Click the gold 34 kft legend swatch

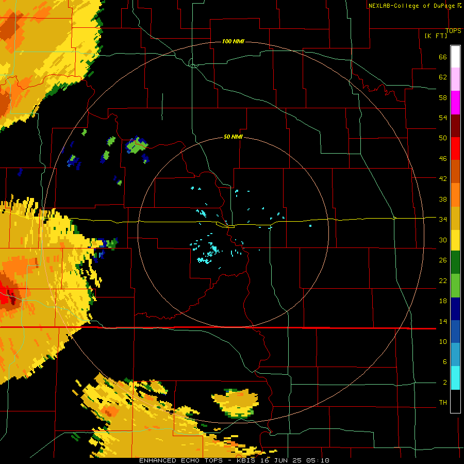point(455,218)
